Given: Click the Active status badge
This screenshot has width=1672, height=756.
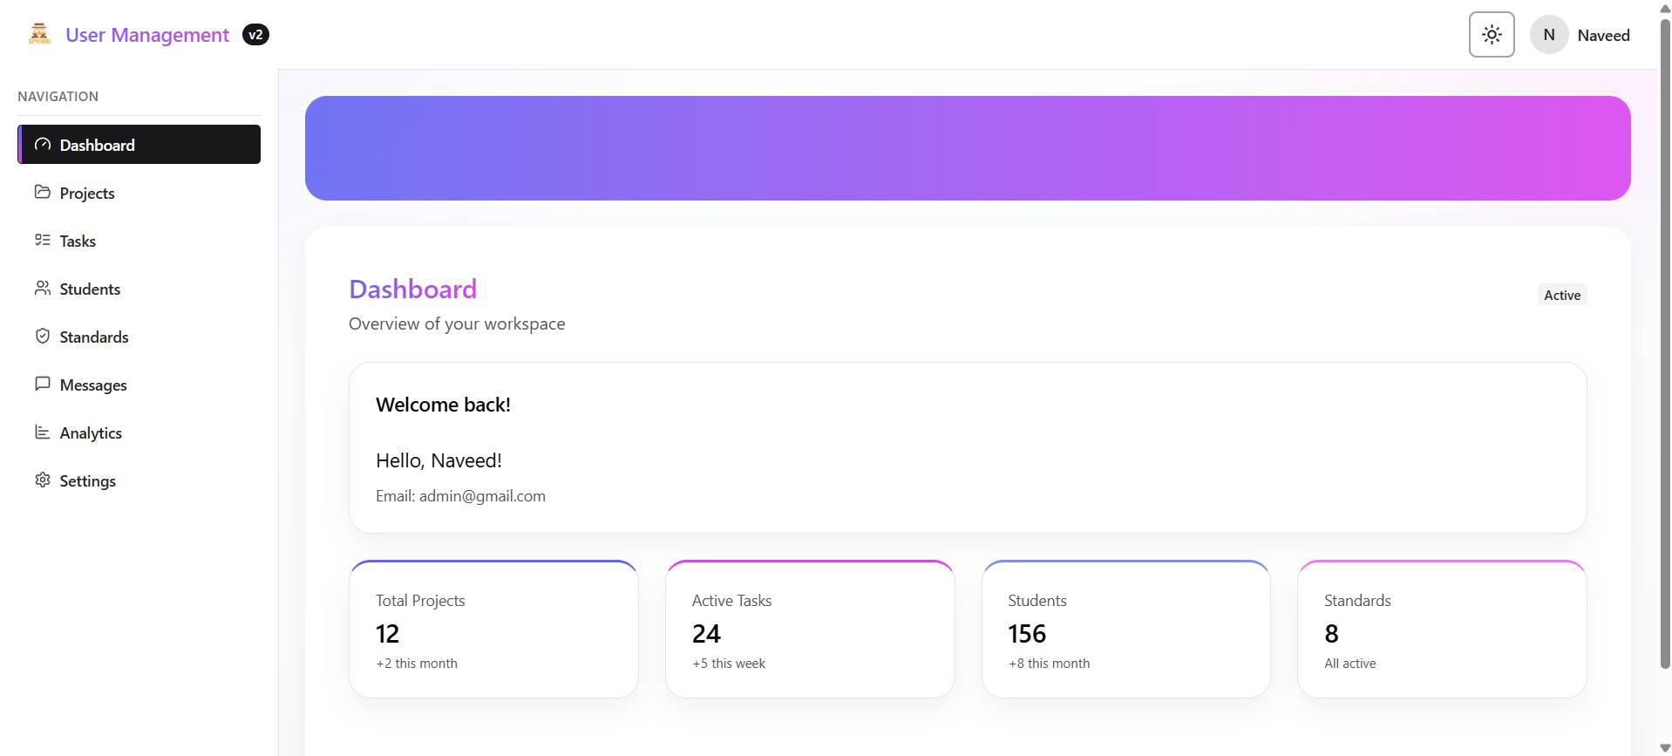Looking at the screenshot, I should coord(1560,295).
